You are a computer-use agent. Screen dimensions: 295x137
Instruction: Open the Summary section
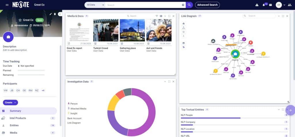point(29,111)
